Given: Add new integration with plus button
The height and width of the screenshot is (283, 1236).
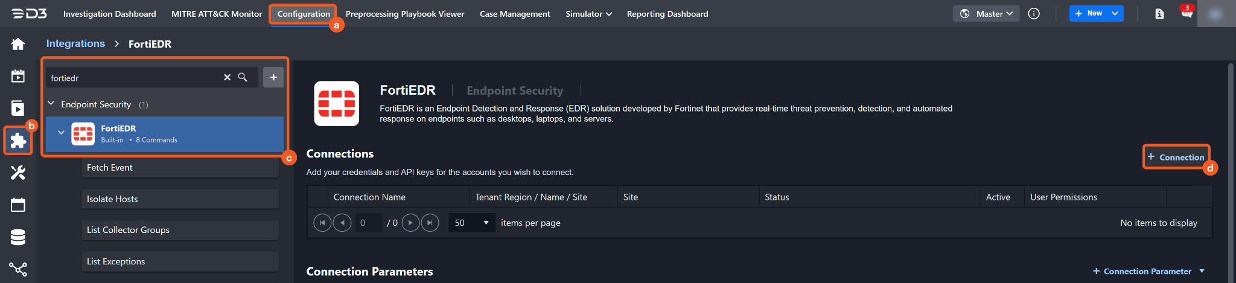Looking at the screenshot, I should click(273, 77).
